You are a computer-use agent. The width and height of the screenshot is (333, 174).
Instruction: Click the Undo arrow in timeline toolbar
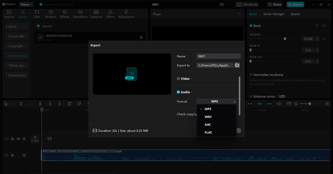[21, 104]
